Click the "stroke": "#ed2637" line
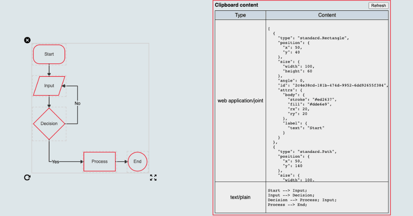This screenshot has width=413, height=216. click(x=312, y=99)
